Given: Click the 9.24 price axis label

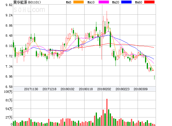Looking at the screenshot, I should coord(9,15).
